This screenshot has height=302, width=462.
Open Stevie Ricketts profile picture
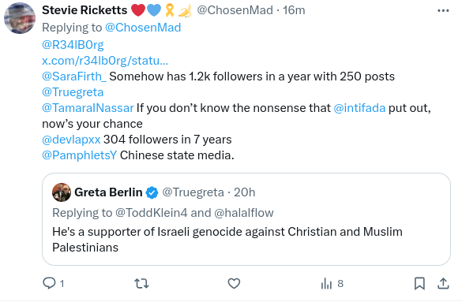click(20, 18)
